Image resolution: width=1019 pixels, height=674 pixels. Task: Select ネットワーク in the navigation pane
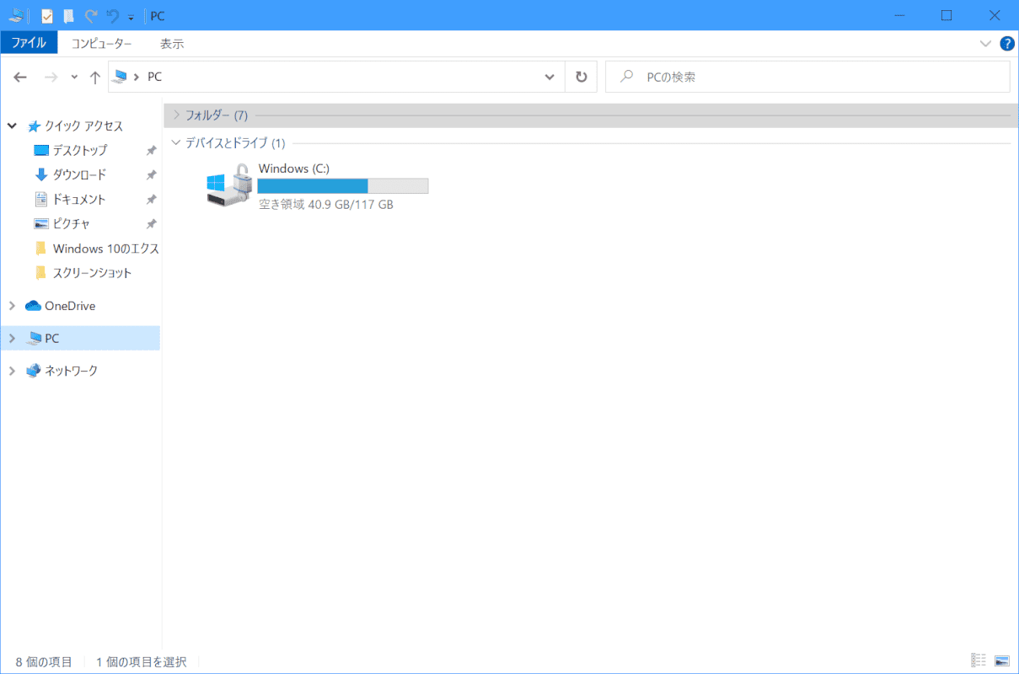(72, 371)
